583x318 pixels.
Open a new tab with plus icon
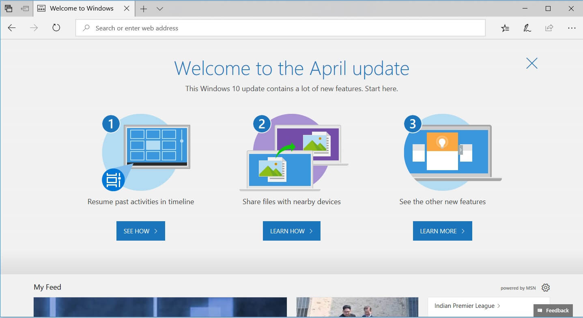coord(144,9)
